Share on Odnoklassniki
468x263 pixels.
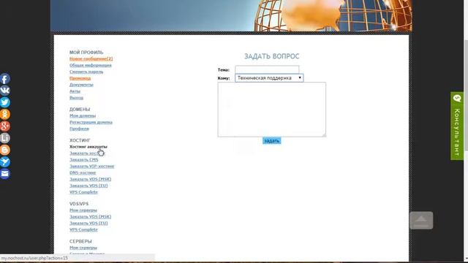[x=5, y=114]
